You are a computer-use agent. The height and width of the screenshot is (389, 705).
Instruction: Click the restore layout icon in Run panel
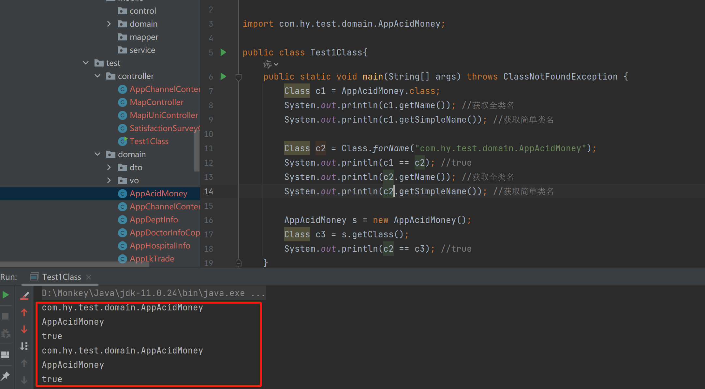tap(6, 354)
